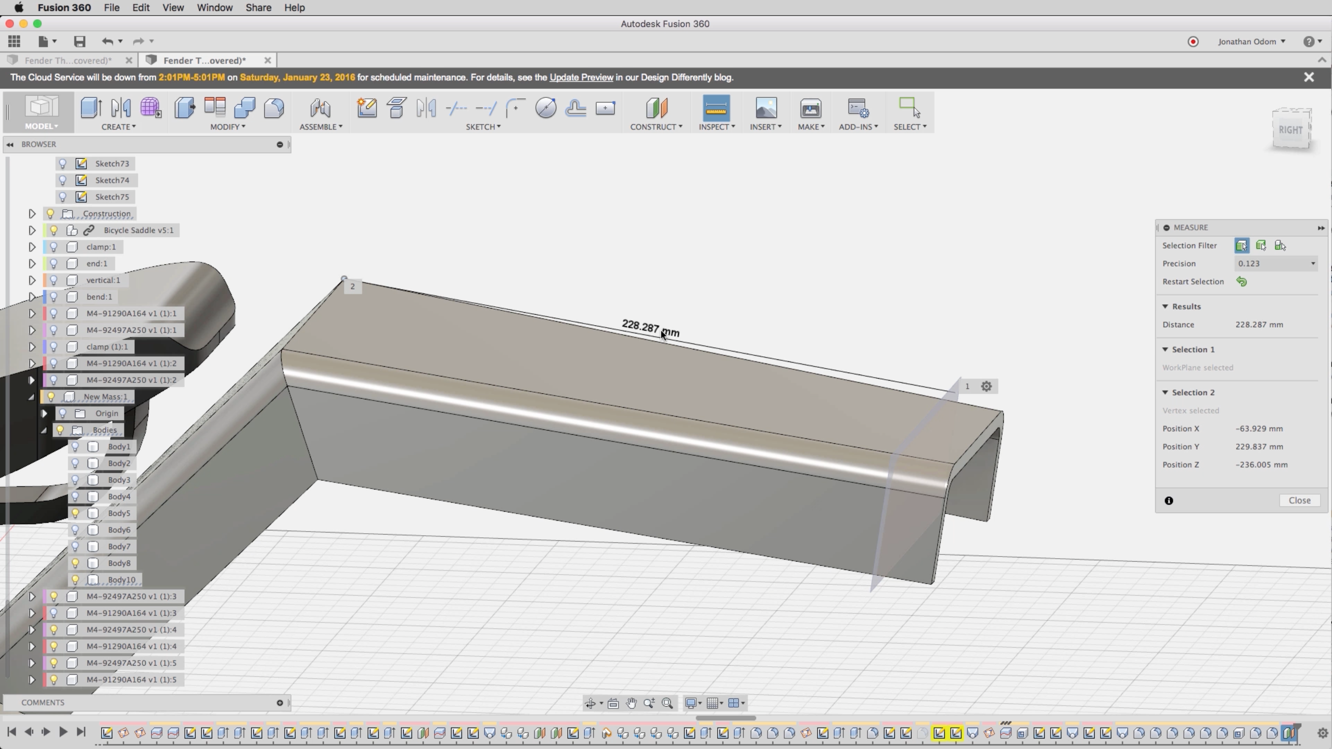Viewport: 1332px width, 749px height.
Task: Open the Window menu in the menu bar
Action: point(214,8)
